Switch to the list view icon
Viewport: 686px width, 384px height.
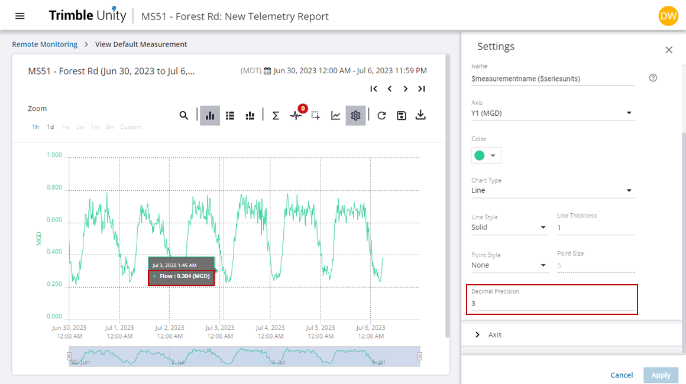pyautogui.click(x=230, y=116)
